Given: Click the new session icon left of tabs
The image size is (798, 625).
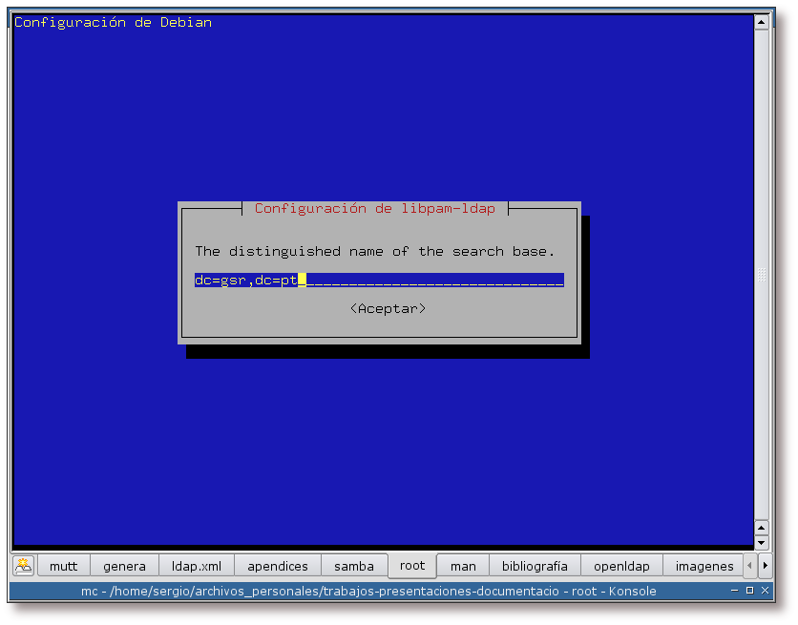Looking at the screenshot, I should tap(24, 566).
